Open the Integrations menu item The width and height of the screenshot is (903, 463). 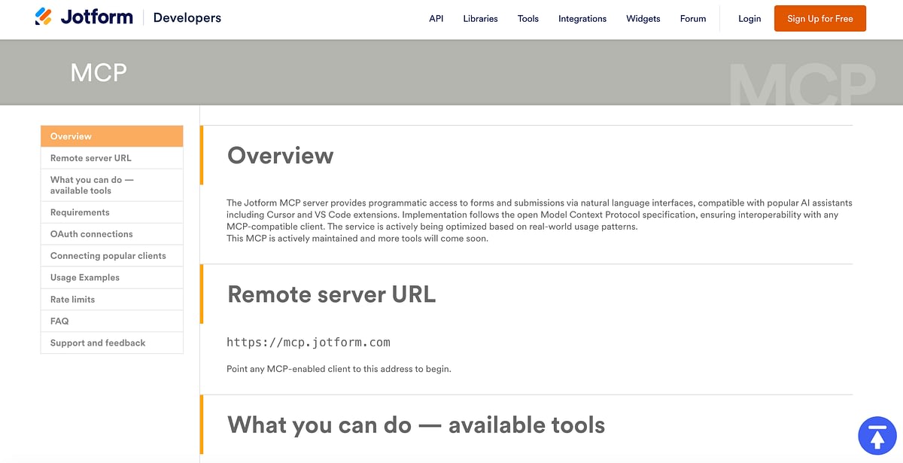(582, 19)
